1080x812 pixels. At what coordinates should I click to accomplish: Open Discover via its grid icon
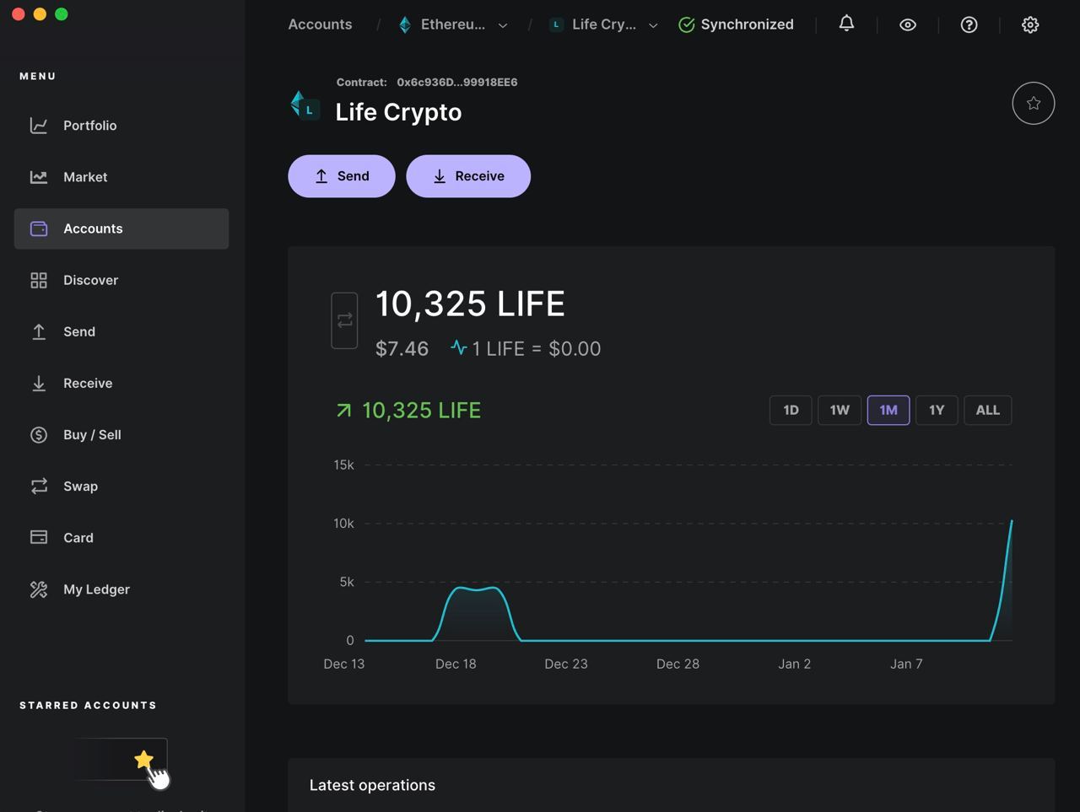click(x=39, y=280)
